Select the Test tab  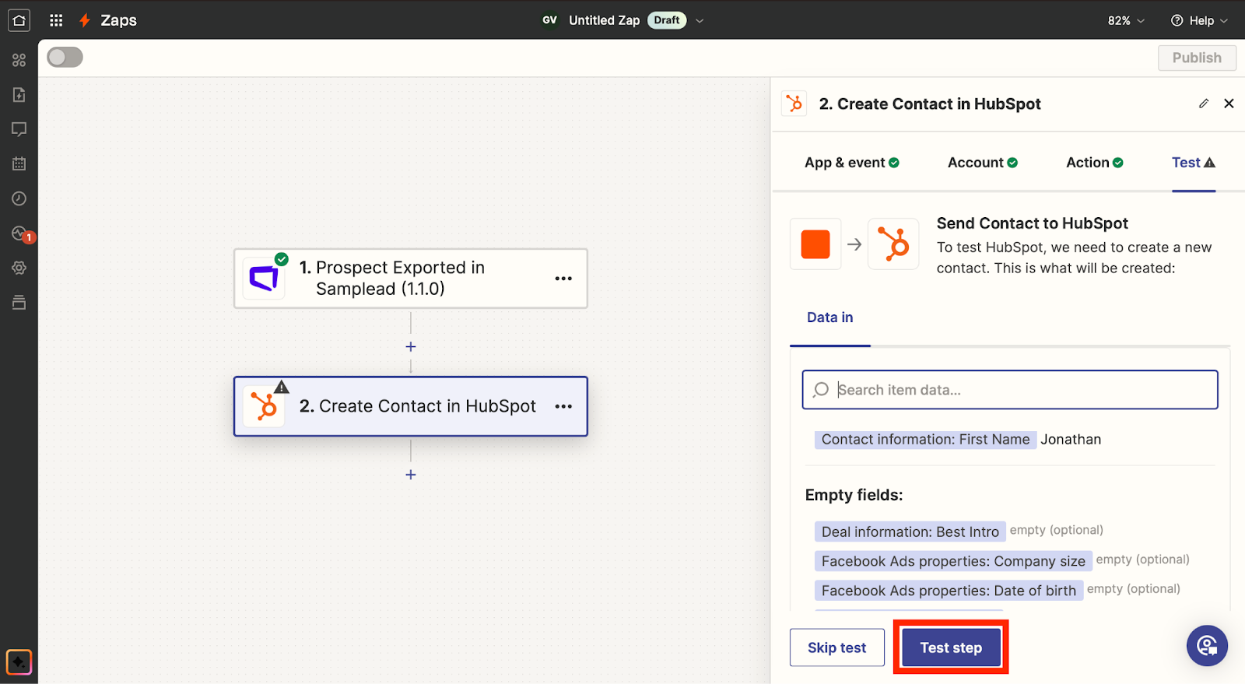pyautogui.click(x=1194, y=163)
